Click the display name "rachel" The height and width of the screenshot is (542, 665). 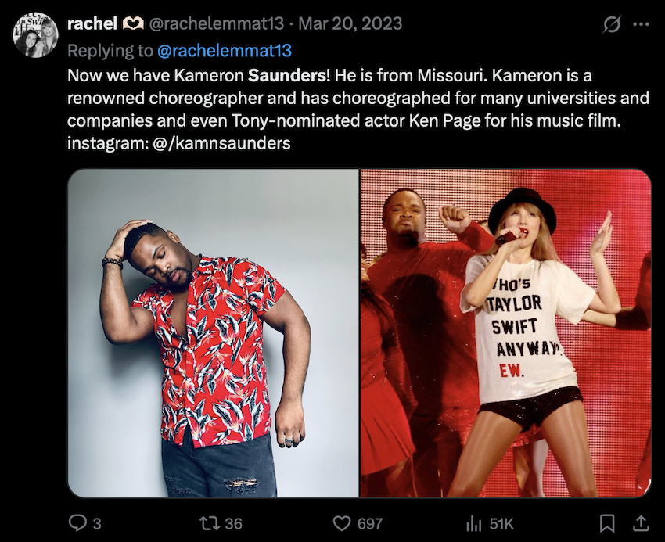[92, 23]
